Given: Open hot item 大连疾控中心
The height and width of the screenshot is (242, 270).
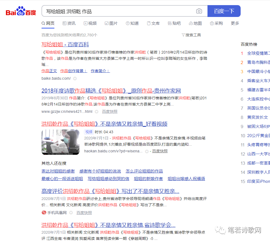Looking at the screenshot, I should (x=258, y=99).
